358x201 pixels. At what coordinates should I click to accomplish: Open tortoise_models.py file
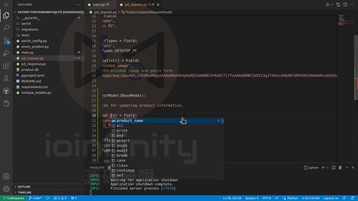pyautogui.click(x=36, y=93)
